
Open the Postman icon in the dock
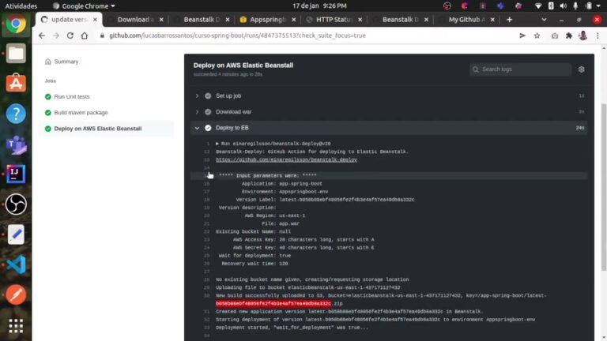point(16,294)
